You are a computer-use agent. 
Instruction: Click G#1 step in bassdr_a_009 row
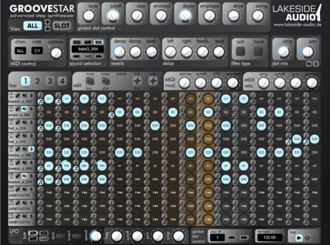pyautogui.click(x=84, y=166)
